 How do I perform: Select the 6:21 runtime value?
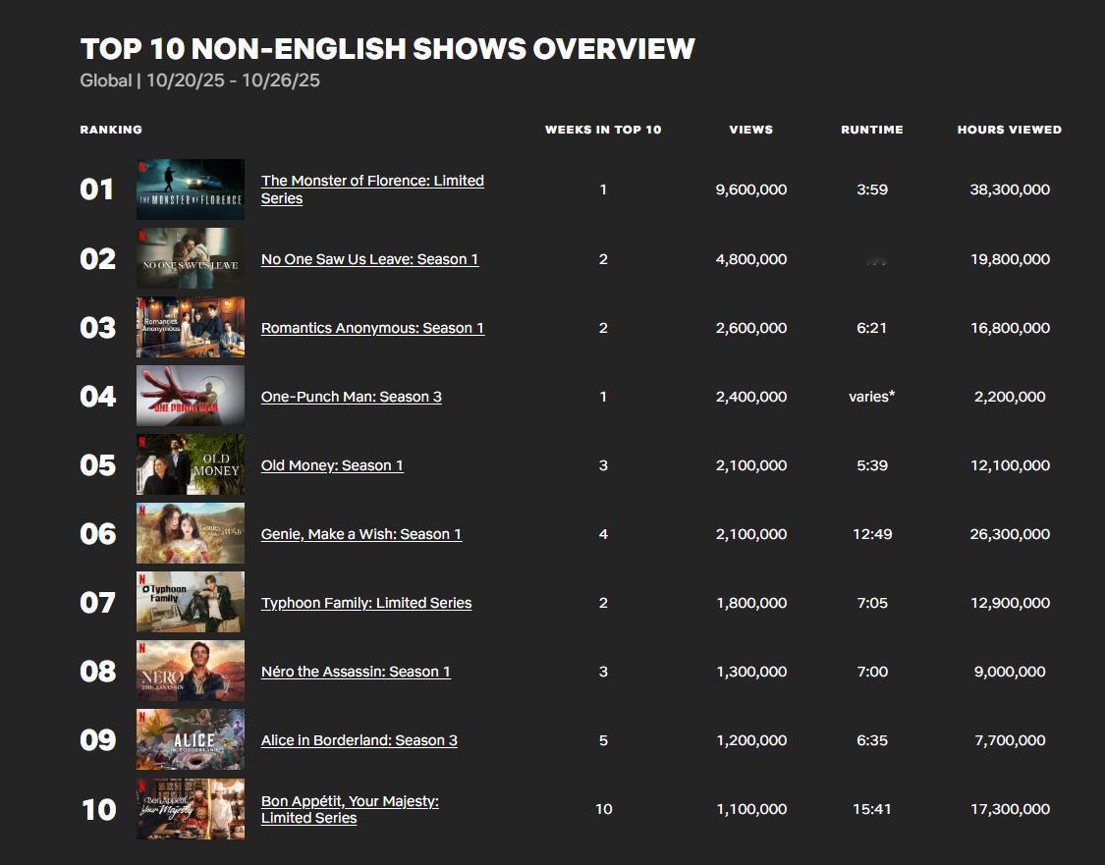point(872,328)
